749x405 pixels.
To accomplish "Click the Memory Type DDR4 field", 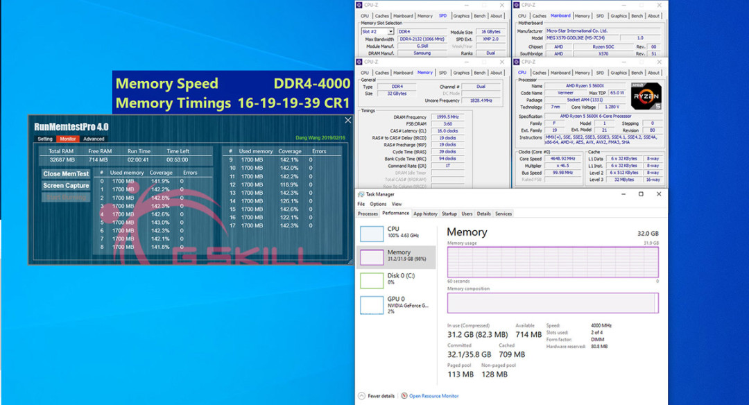I will click(x=397, y=87).
